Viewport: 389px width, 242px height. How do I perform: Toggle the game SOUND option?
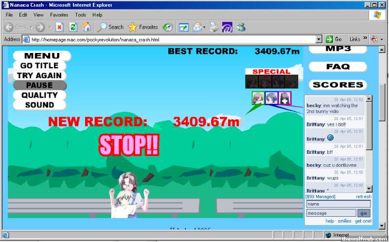point(39,105)
